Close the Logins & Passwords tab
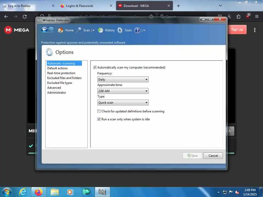This screenshot has width=263, height=197. tap(111, 6)
